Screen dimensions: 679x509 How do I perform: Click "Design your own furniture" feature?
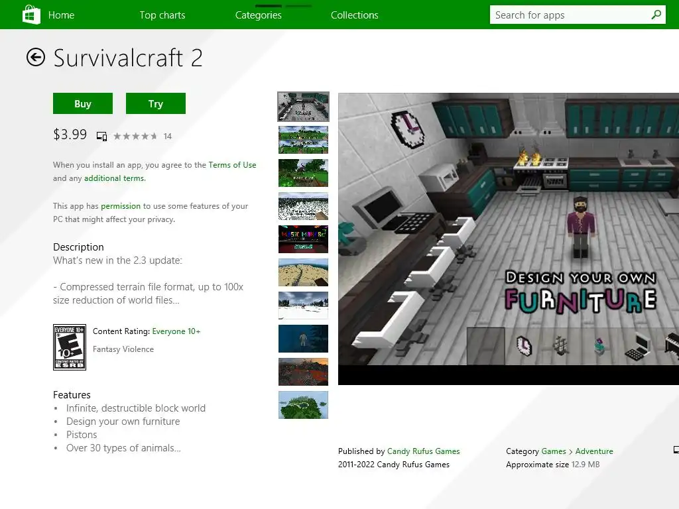point(123,422)
